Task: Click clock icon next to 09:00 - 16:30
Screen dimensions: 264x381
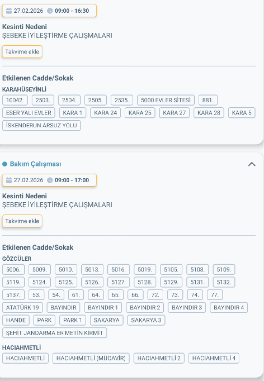Action: (50, 11)
